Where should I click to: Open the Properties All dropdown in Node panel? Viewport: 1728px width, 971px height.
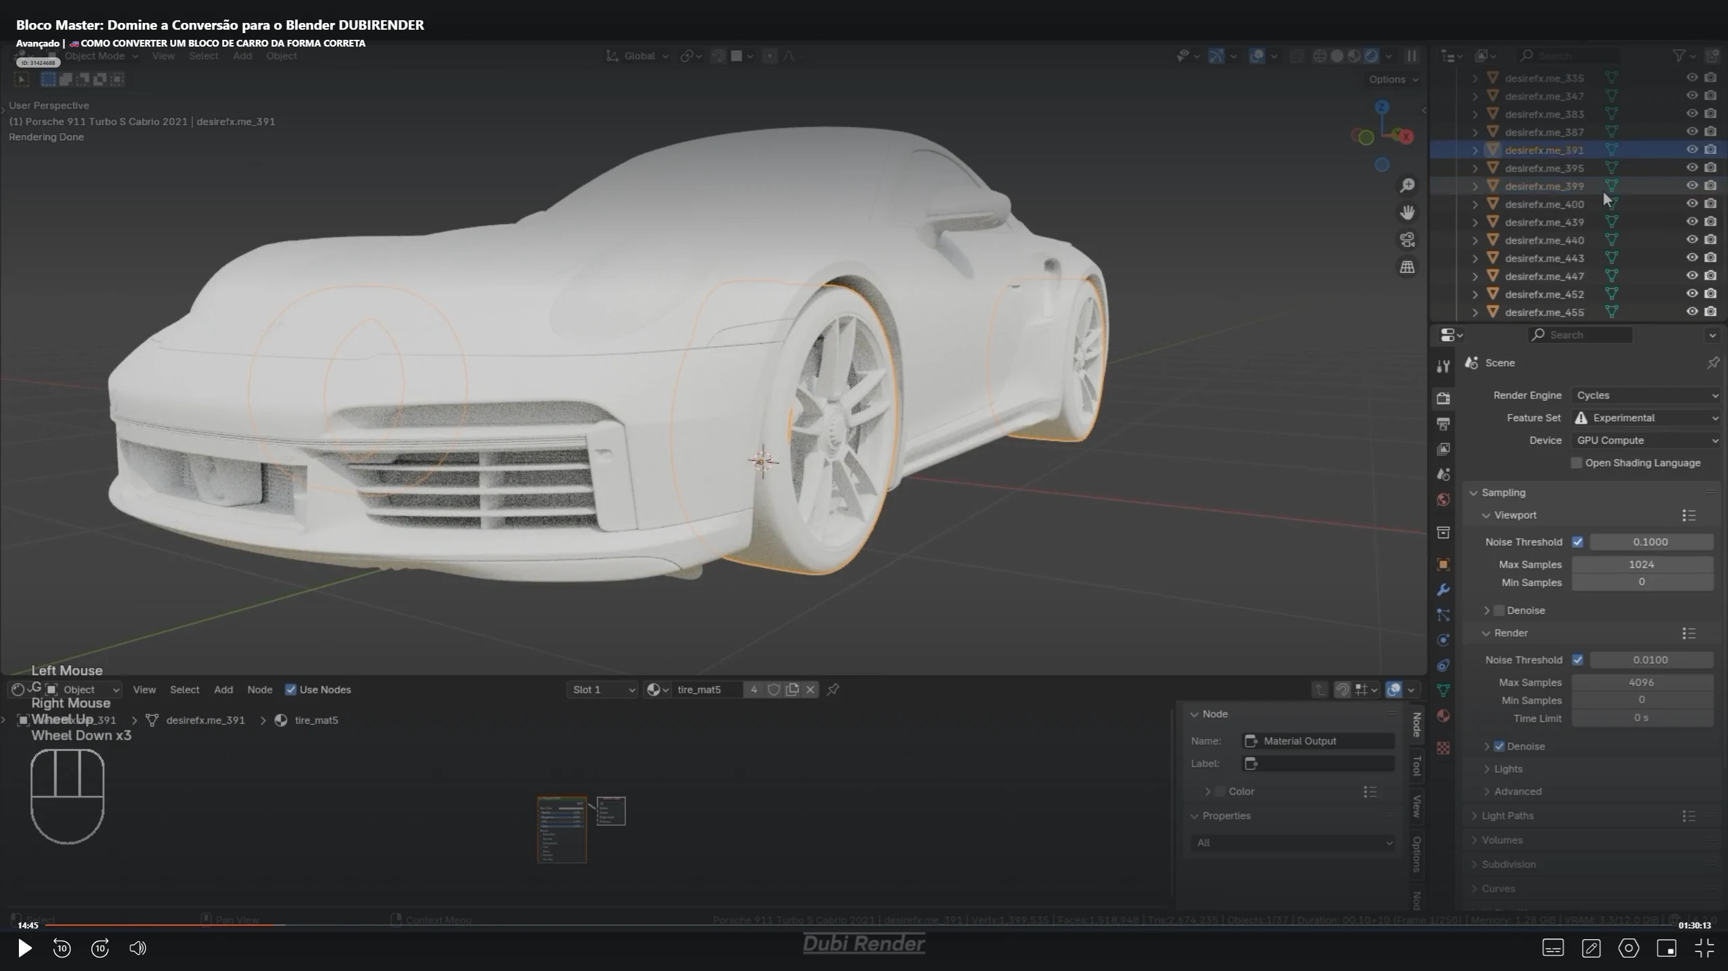(1292, 843)
